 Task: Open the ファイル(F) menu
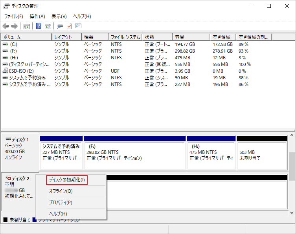point(14,16)
